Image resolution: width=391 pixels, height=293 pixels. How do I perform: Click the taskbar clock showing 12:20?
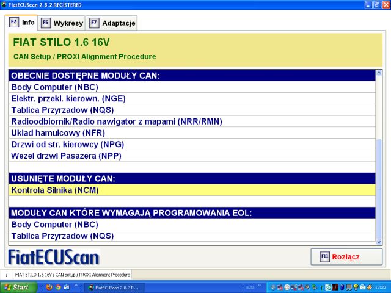click(381, 288)
